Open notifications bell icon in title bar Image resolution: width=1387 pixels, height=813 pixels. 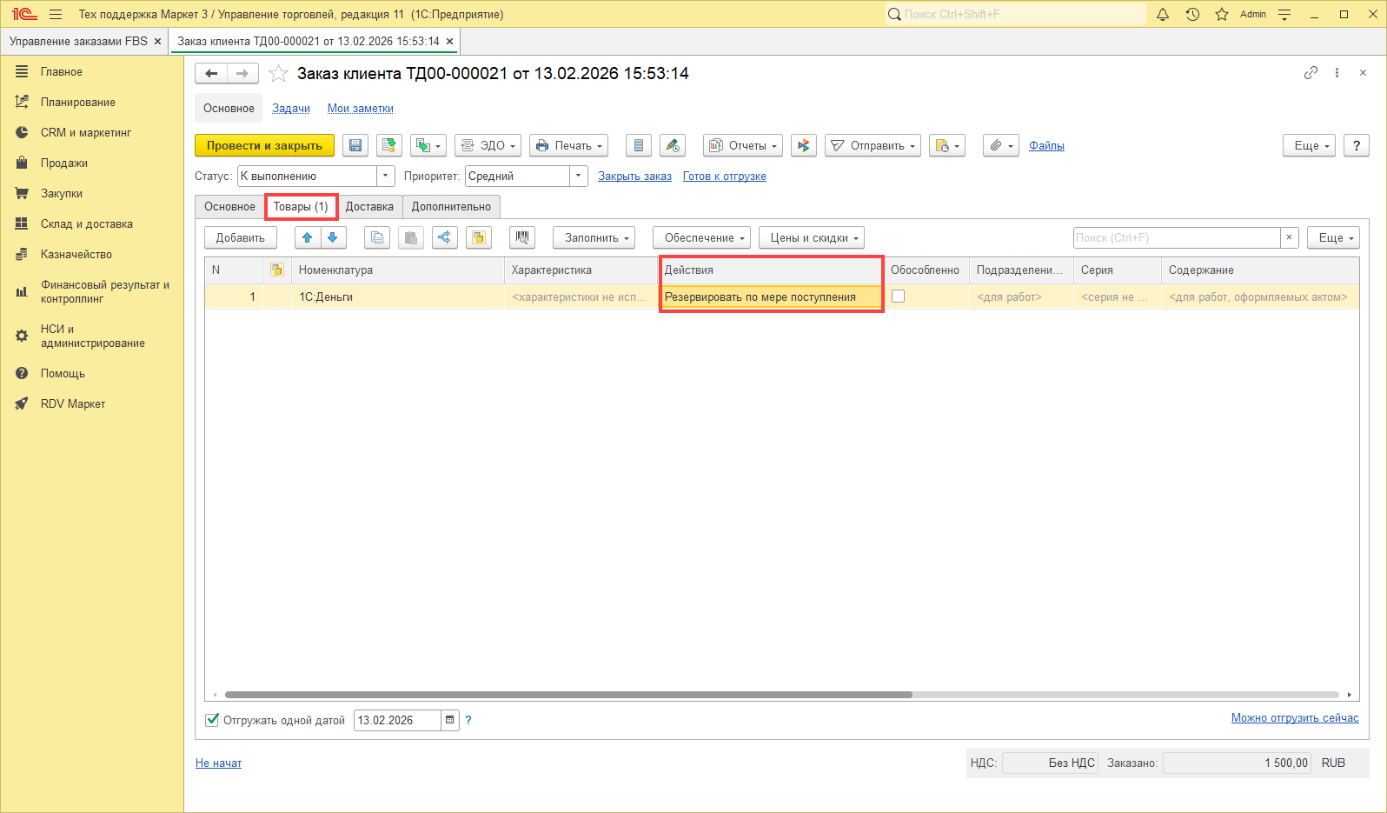tap(1163, 15)
